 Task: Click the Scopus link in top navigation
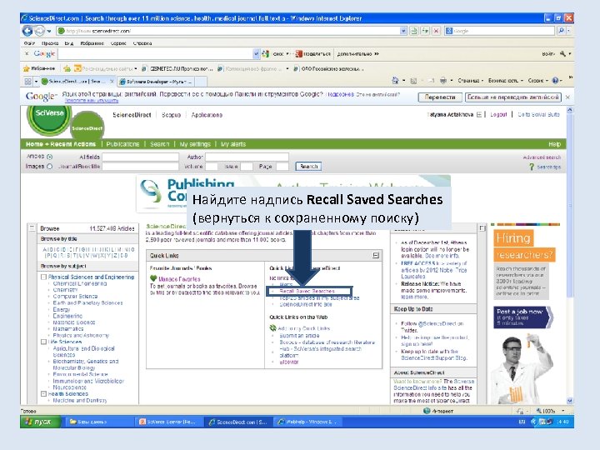click(x=171, y=115)
